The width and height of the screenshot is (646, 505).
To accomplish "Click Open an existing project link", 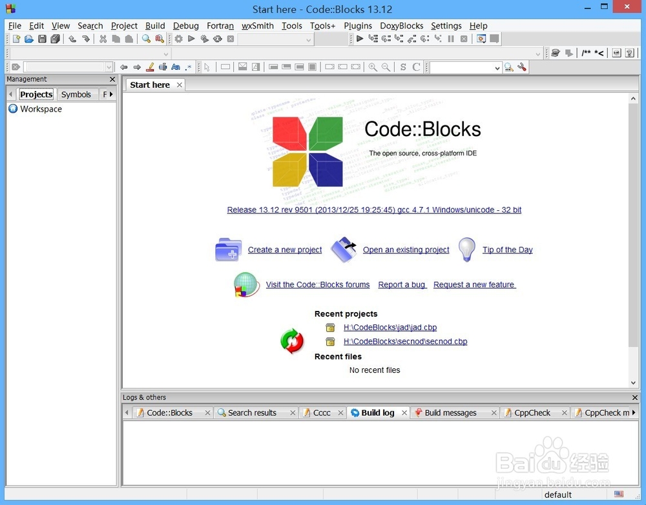I will coord(406,250).
